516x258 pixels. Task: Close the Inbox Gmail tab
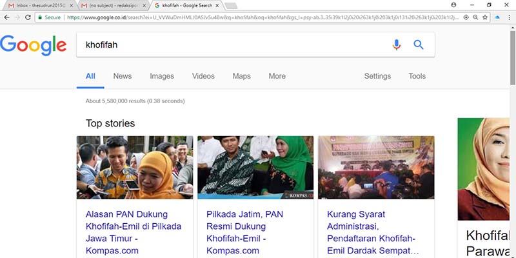(x=72, y=6)
